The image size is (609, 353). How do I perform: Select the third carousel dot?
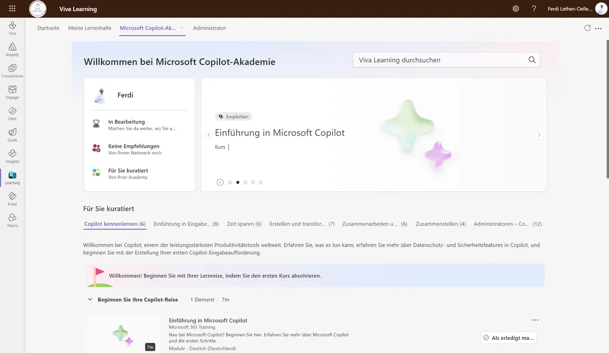(245, 182)
